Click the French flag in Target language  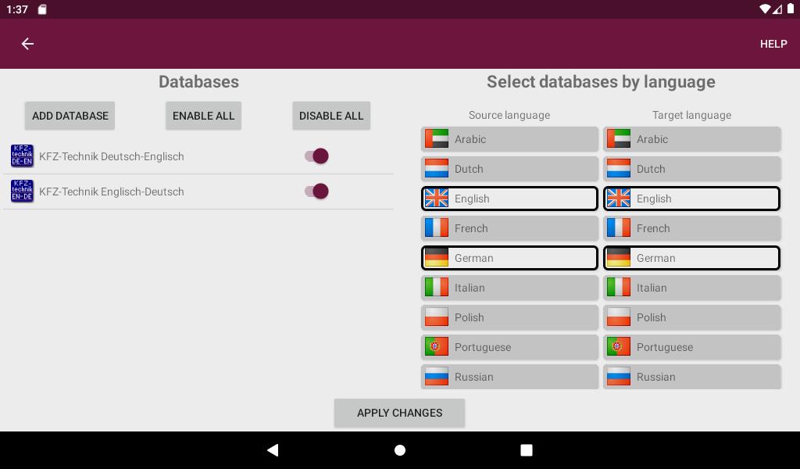619,227
